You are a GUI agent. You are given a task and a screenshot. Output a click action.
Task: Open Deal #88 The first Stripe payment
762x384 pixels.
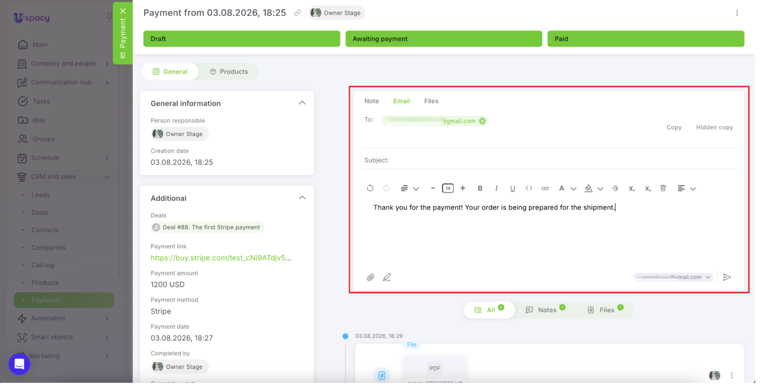(208, 227)
